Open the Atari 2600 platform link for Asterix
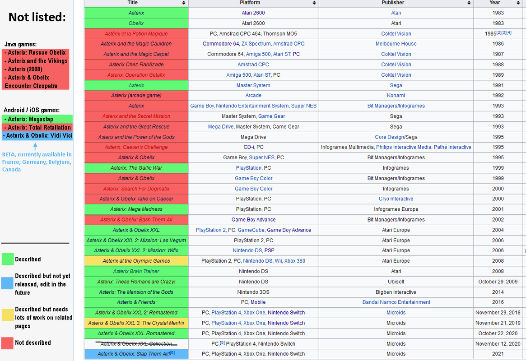Viewport: 526px width, 361px height. (x=253, y=13)
